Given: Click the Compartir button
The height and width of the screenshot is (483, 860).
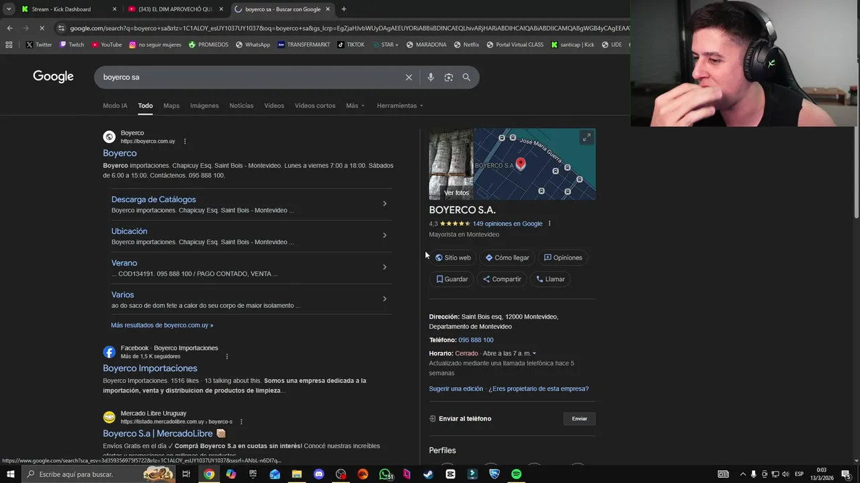Looking at the screenshot, I should [x=502, y=279].
